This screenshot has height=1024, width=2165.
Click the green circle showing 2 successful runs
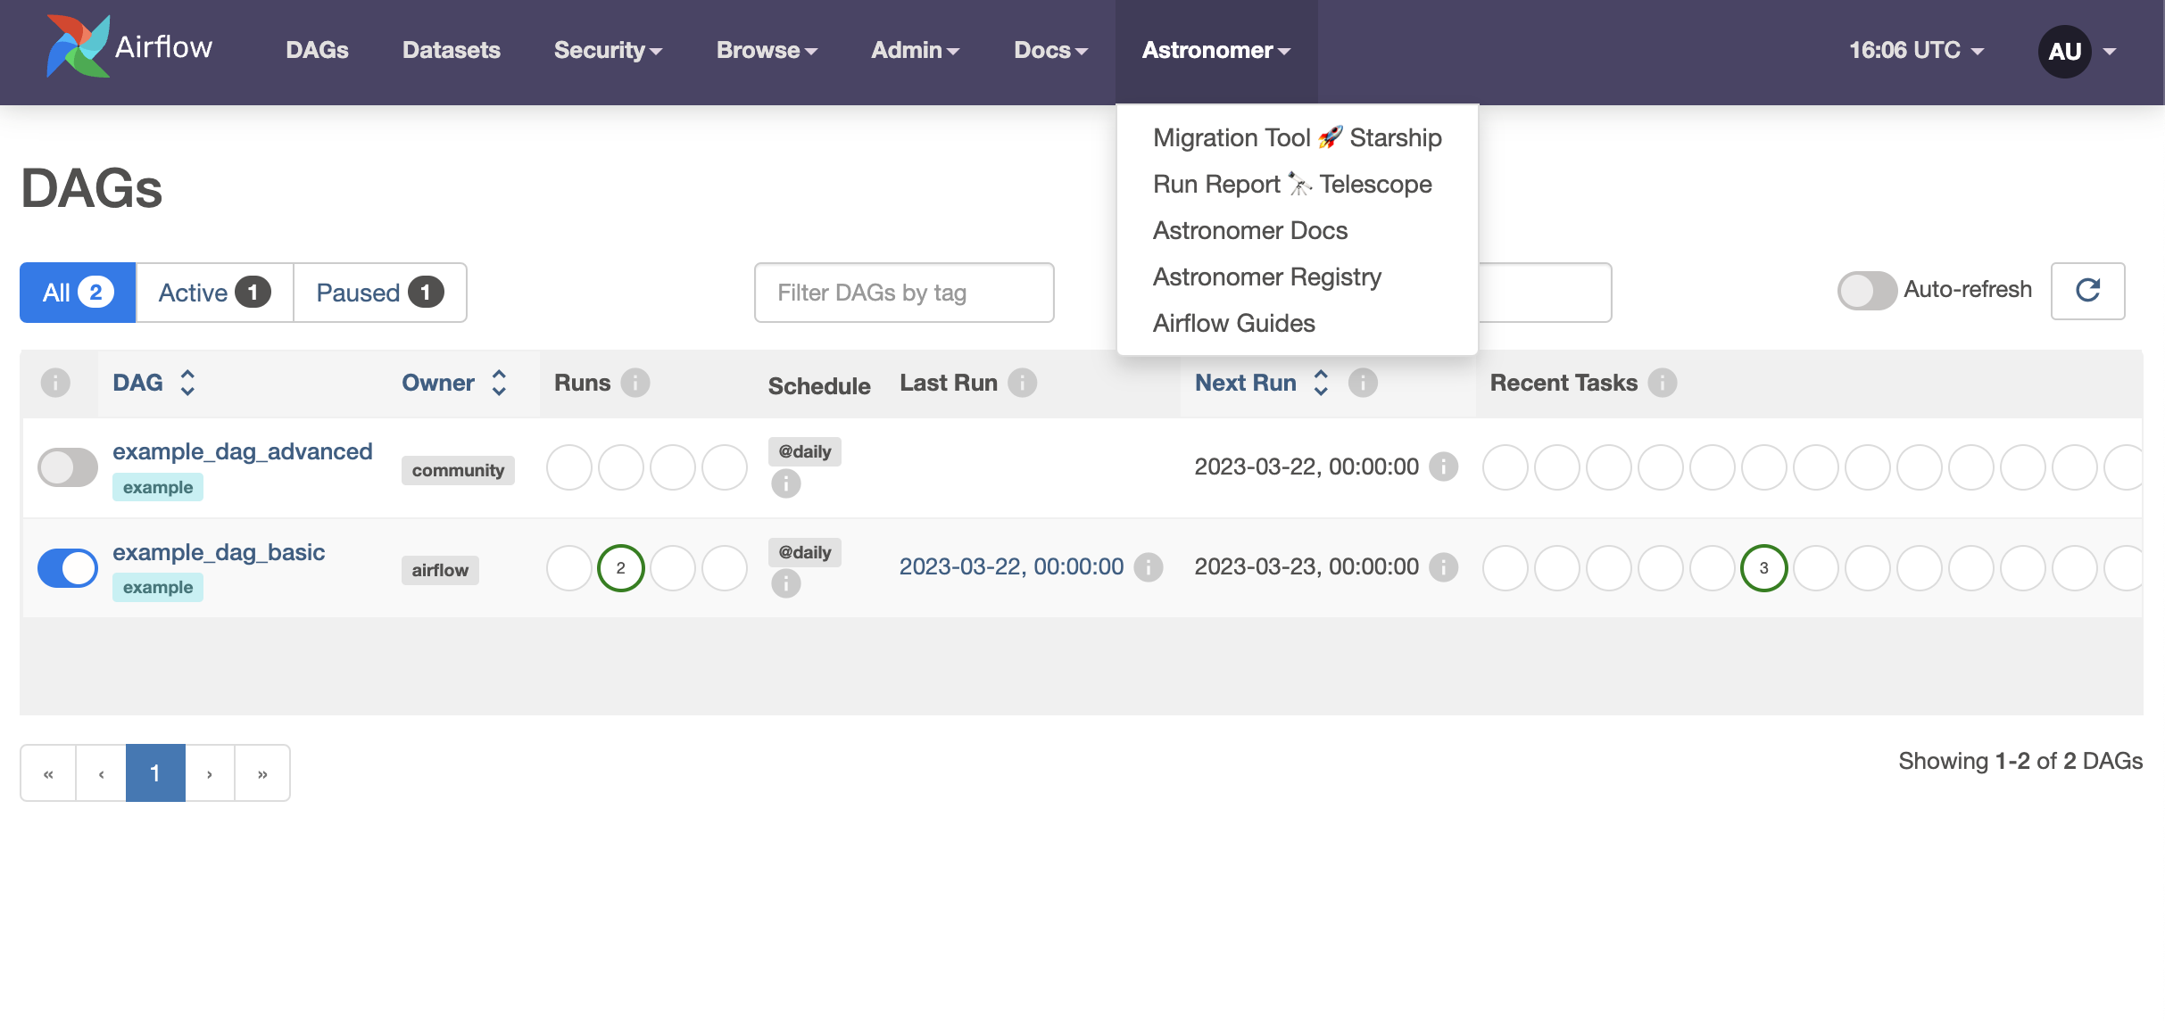pos(621,568)
